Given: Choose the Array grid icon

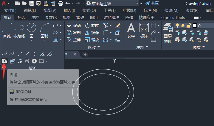Looking at the screenshot, I should (106, 40).
